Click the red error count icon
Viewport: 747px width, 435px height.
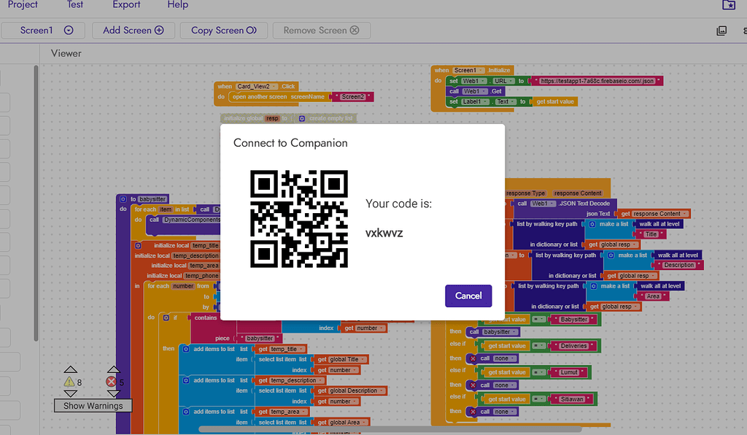tap(111, 382)
